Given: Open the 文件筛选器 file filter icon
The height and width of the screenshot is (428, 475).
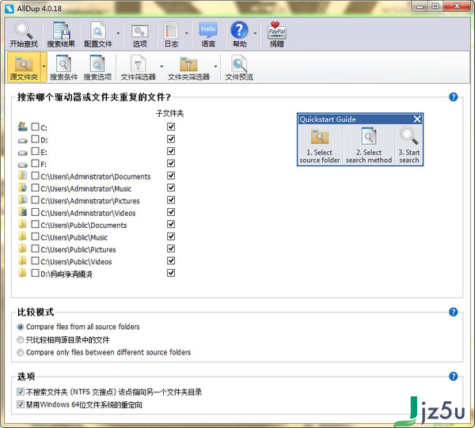Looking at the screenshot, I should [x=138, y=67].
